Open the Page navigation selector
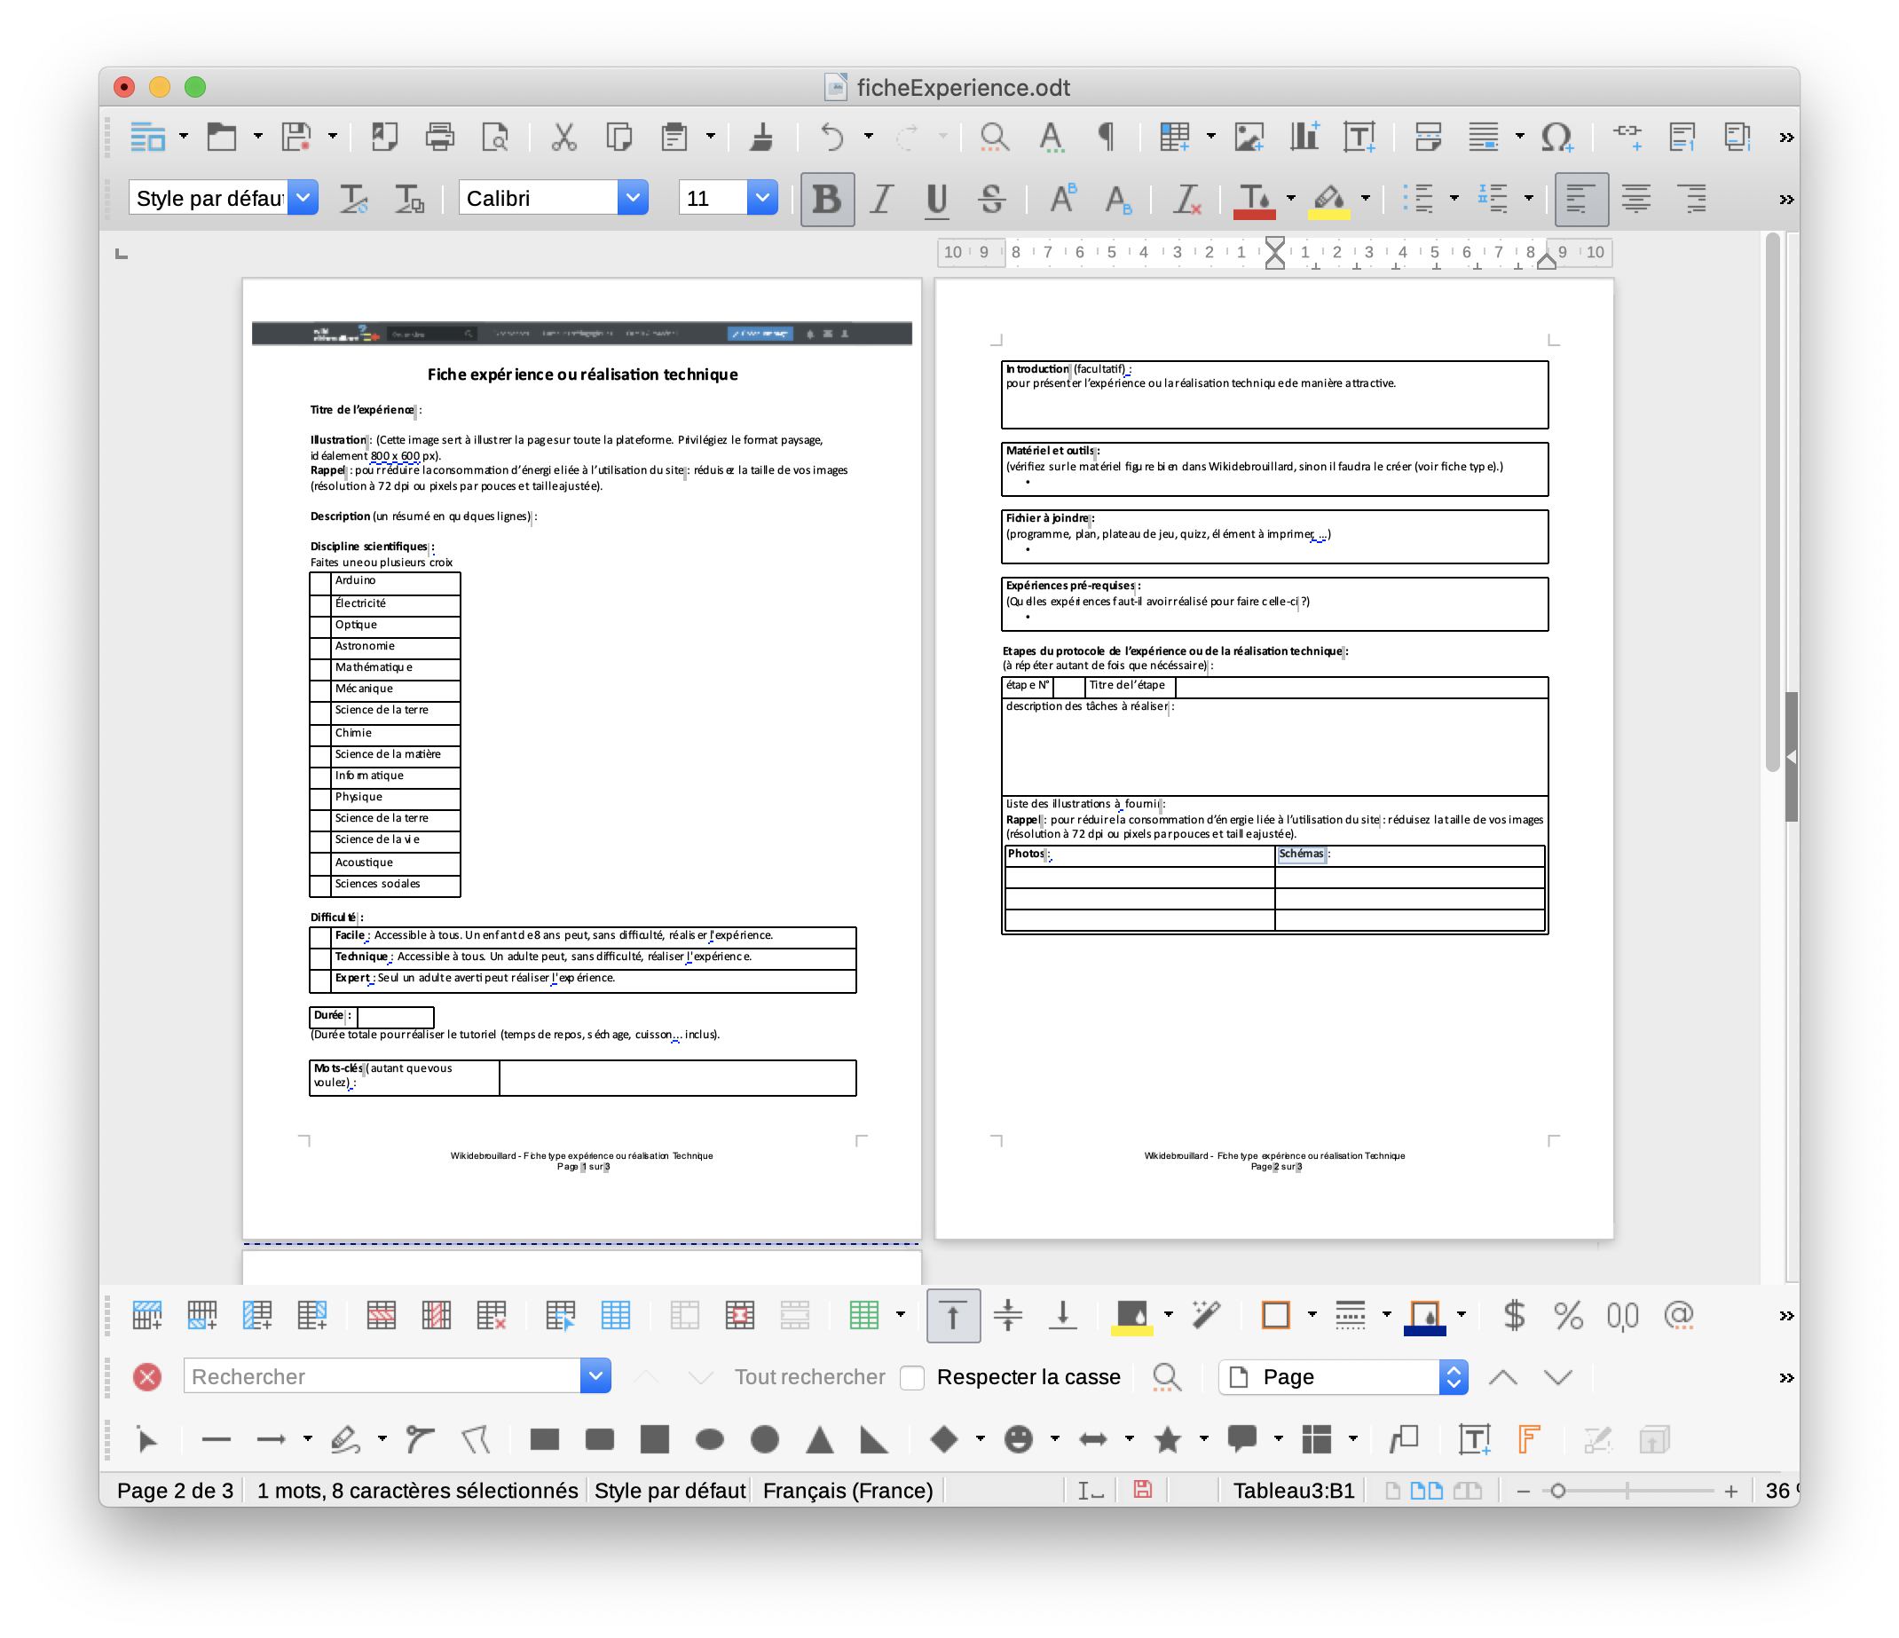This screenshot has width=1899, height=1638. coord(1343,1377)
